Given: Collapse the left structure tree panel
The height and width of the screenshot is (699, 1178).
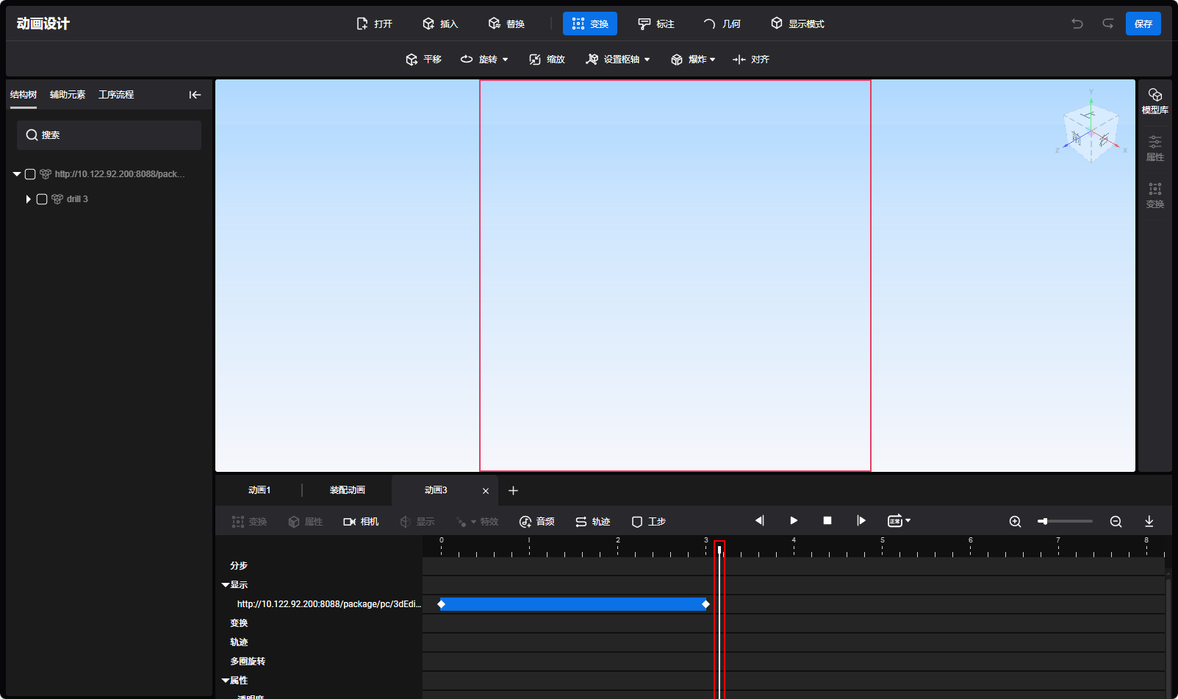Looking at the screenshot, I should (195, 95).
